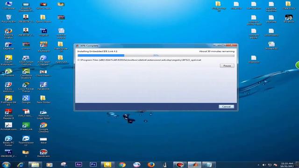The width and height of the screenshot is (299, 168).
Task: Select the ASUS Smart Gesture shortcut
Action: pos(26,60)
